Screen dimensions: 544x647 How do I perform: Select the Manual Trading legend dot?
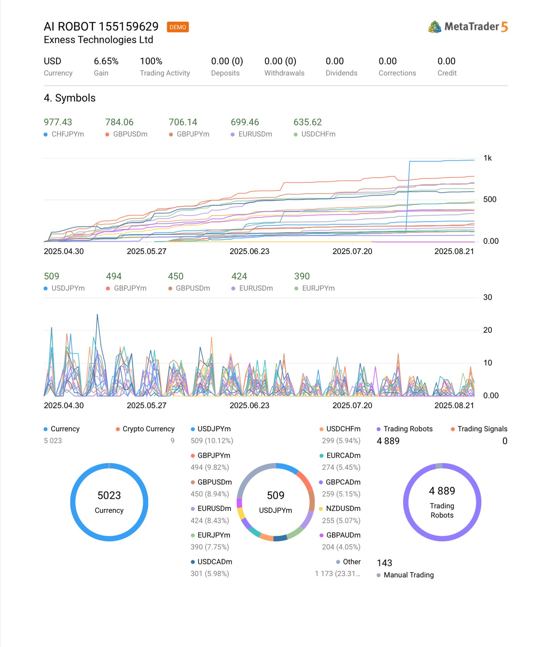tap(378, 575)
